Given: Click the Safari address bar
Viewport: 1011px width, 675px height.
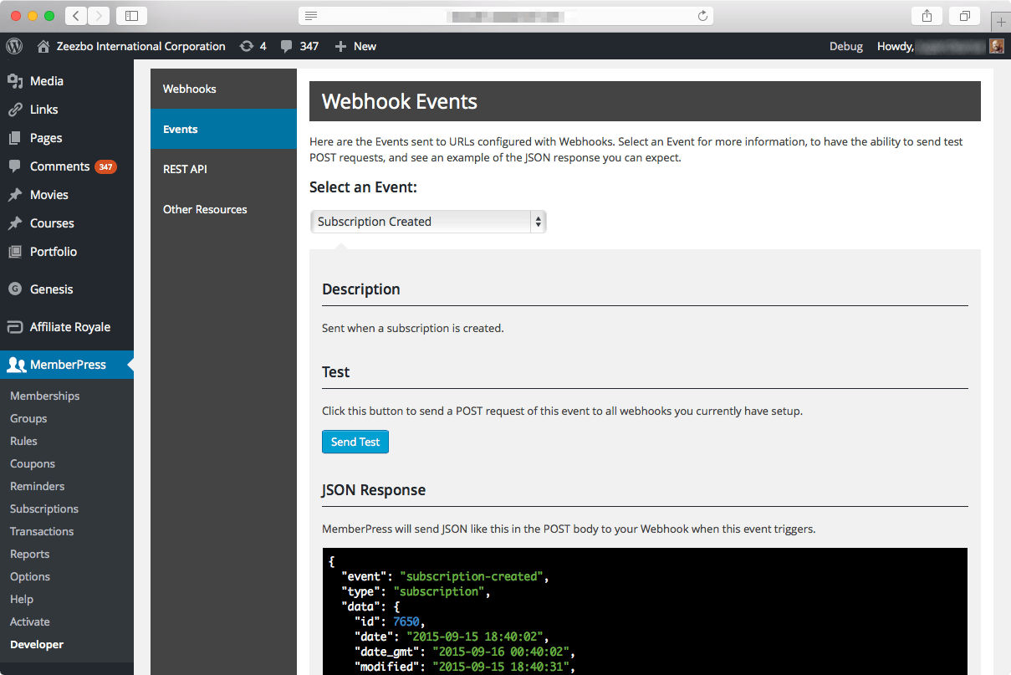Looking at the screenshot, I should (x=506, y=15).
